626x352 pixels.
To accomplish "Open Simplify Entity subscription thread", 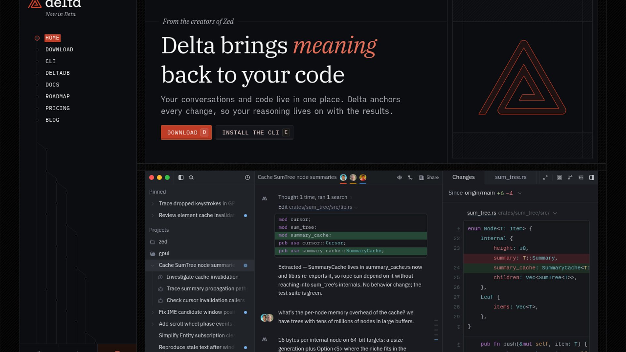I will pos(196,336).
